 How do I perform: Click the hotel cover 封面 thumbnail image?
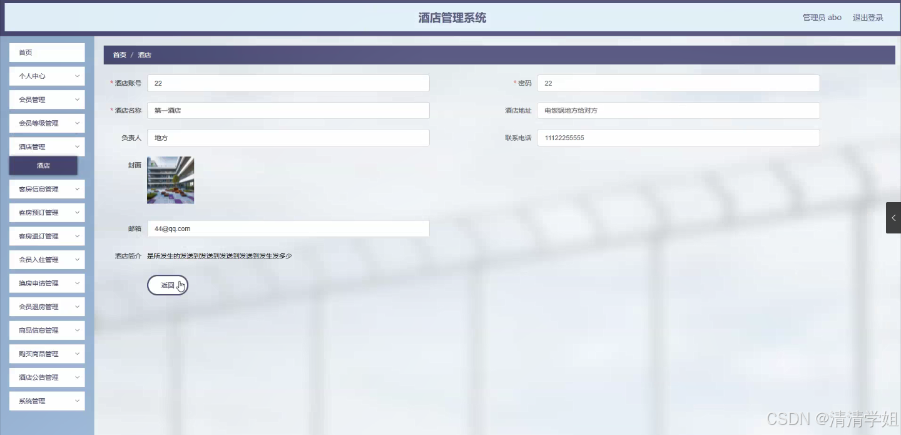tap(170, 180)
